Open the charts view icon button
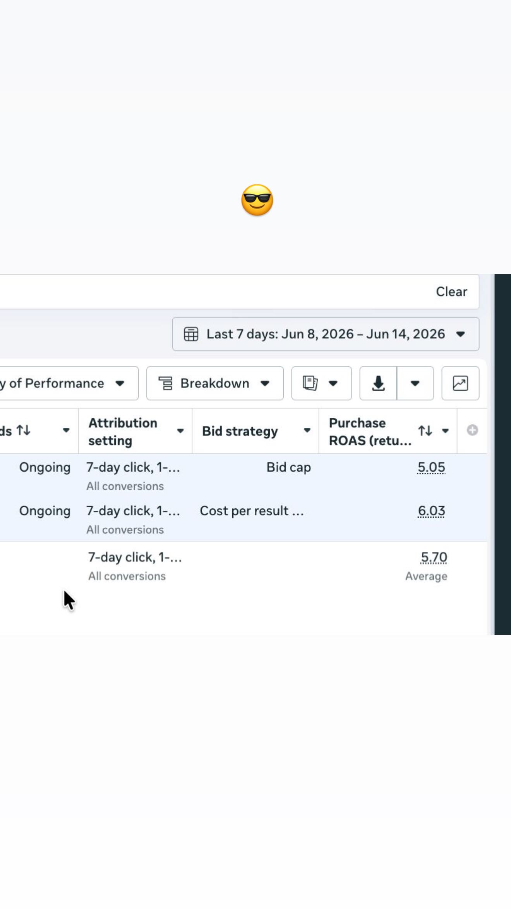 tap(460, 383)
